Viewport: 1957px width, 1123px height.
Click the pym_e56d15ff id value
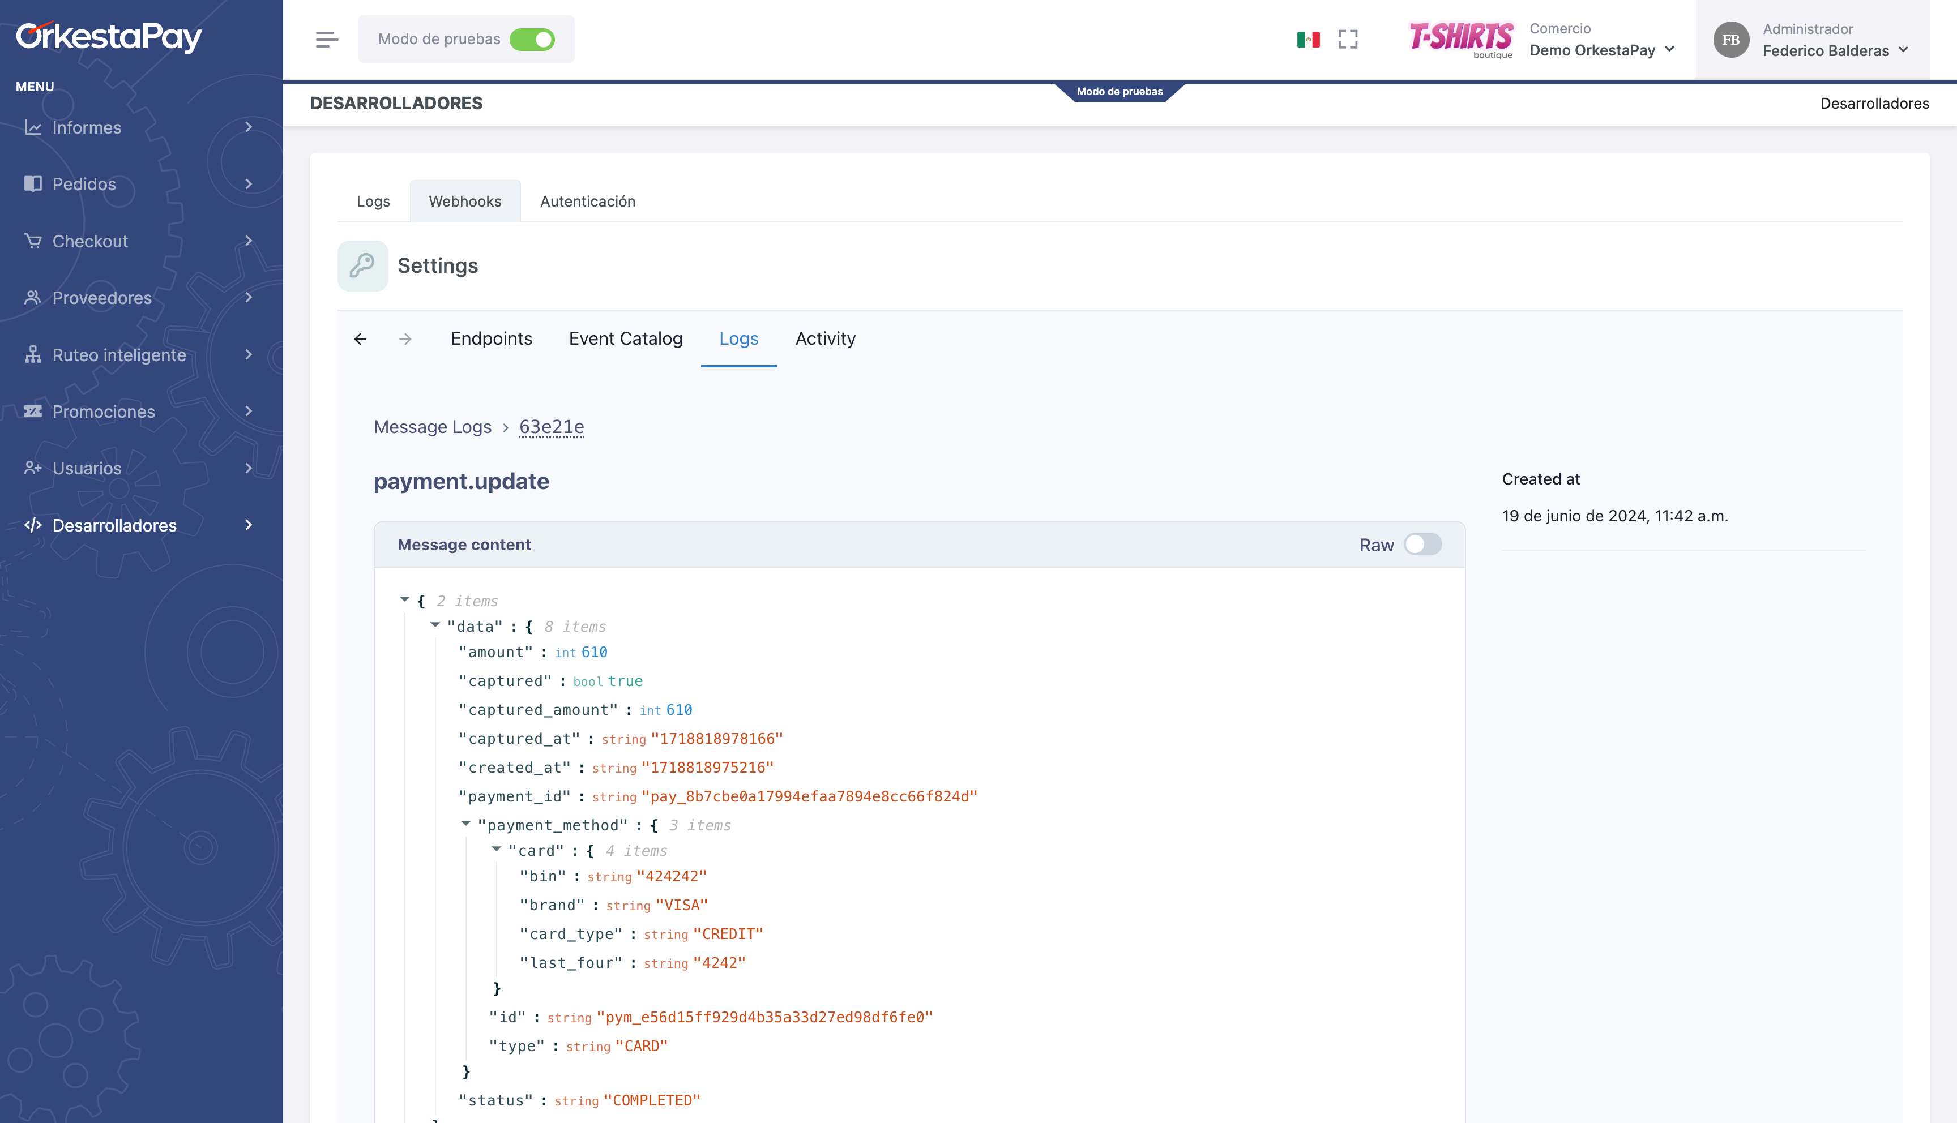click(x=764, y=1017)
